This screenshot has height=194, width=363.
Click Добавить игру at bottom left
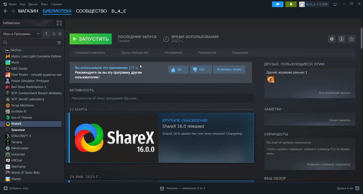coord(19,188)
